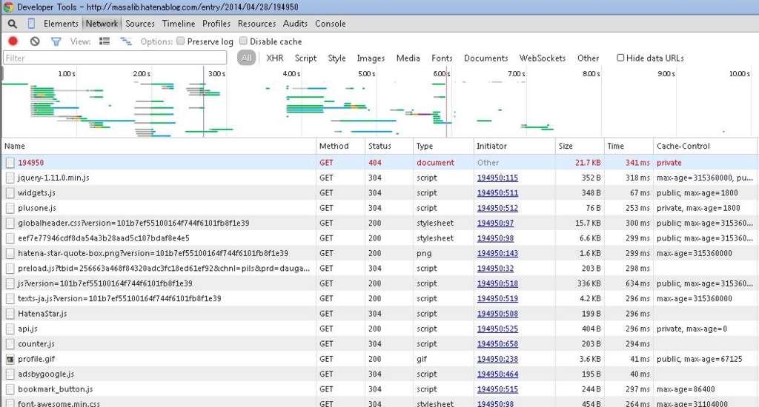
Task: Select the globalheader.css request row
Action: click(x=379, y=223)
